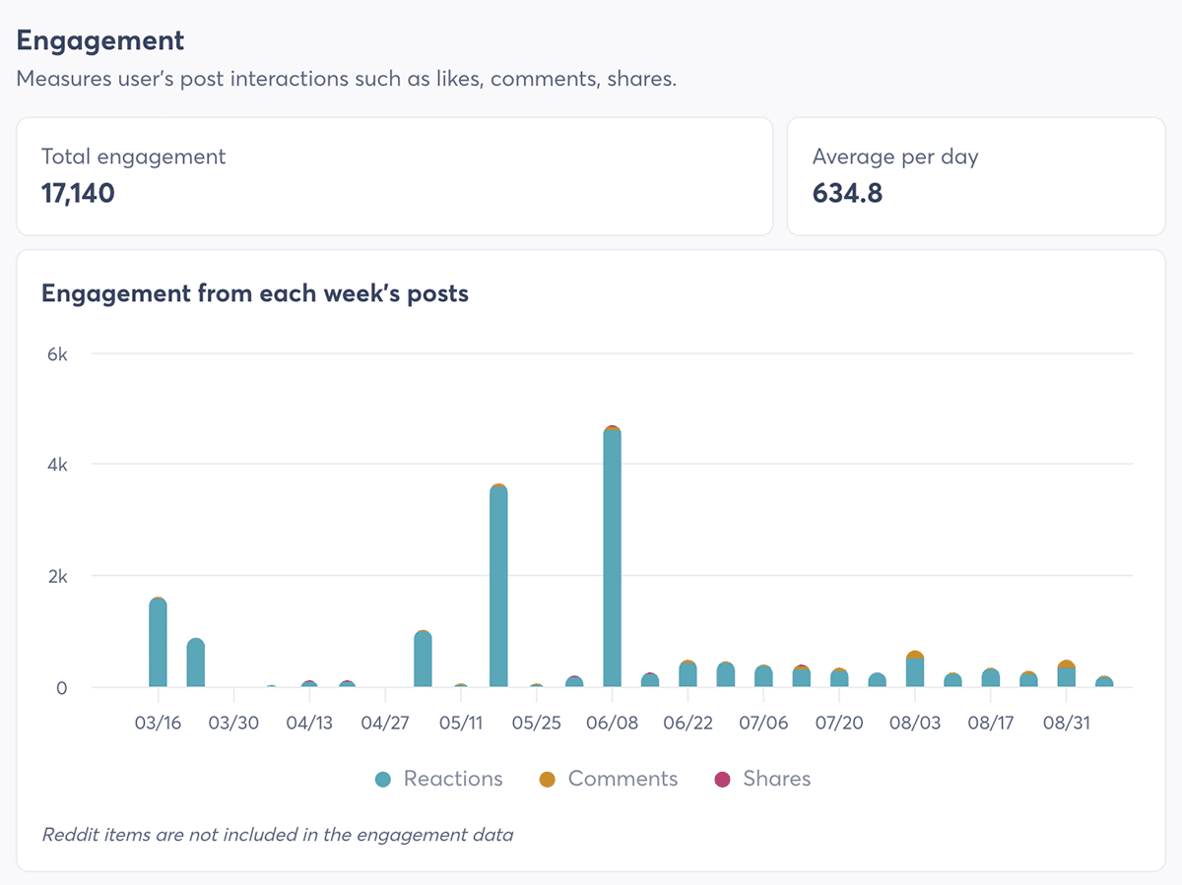Toggle the Reactions legend item
This screenshot has height=885, width=1182.
click(439, 779)
